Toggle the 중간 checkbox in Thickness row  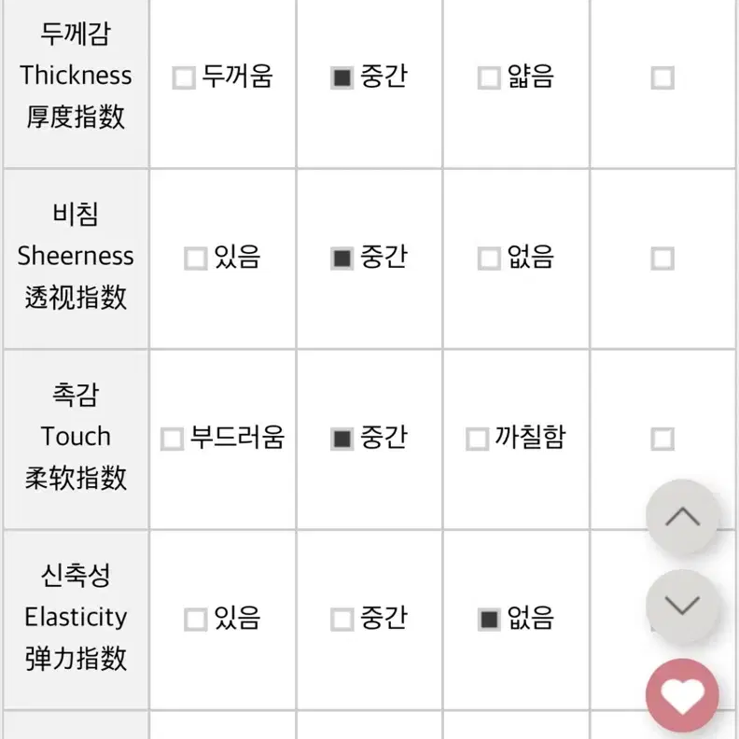click(342, 77)
